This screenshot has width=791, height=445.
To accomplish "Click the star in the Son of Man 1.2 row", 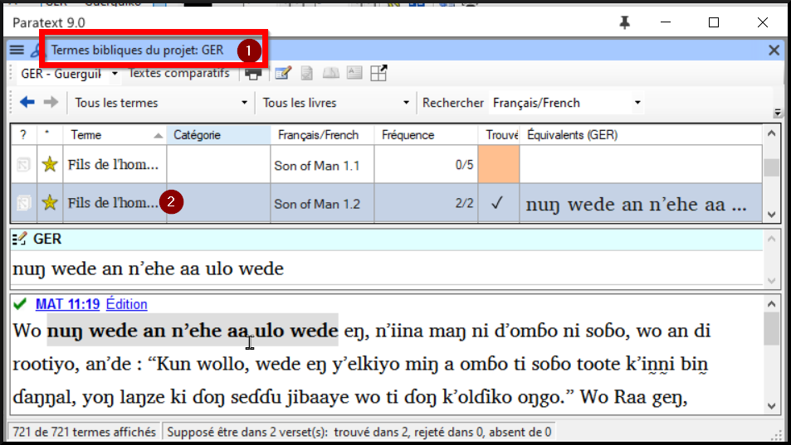I will pos(50,203).
